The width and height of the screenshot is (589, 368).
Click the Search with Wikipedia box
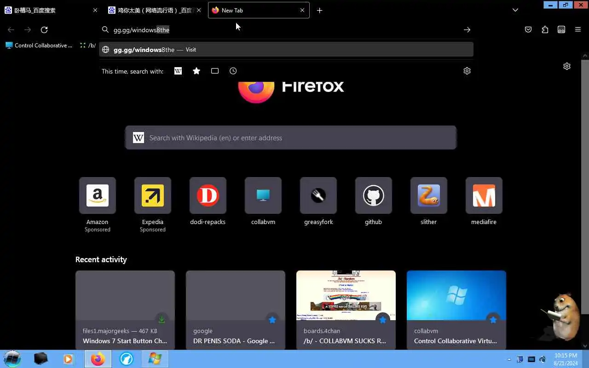(x=291, y=138)
